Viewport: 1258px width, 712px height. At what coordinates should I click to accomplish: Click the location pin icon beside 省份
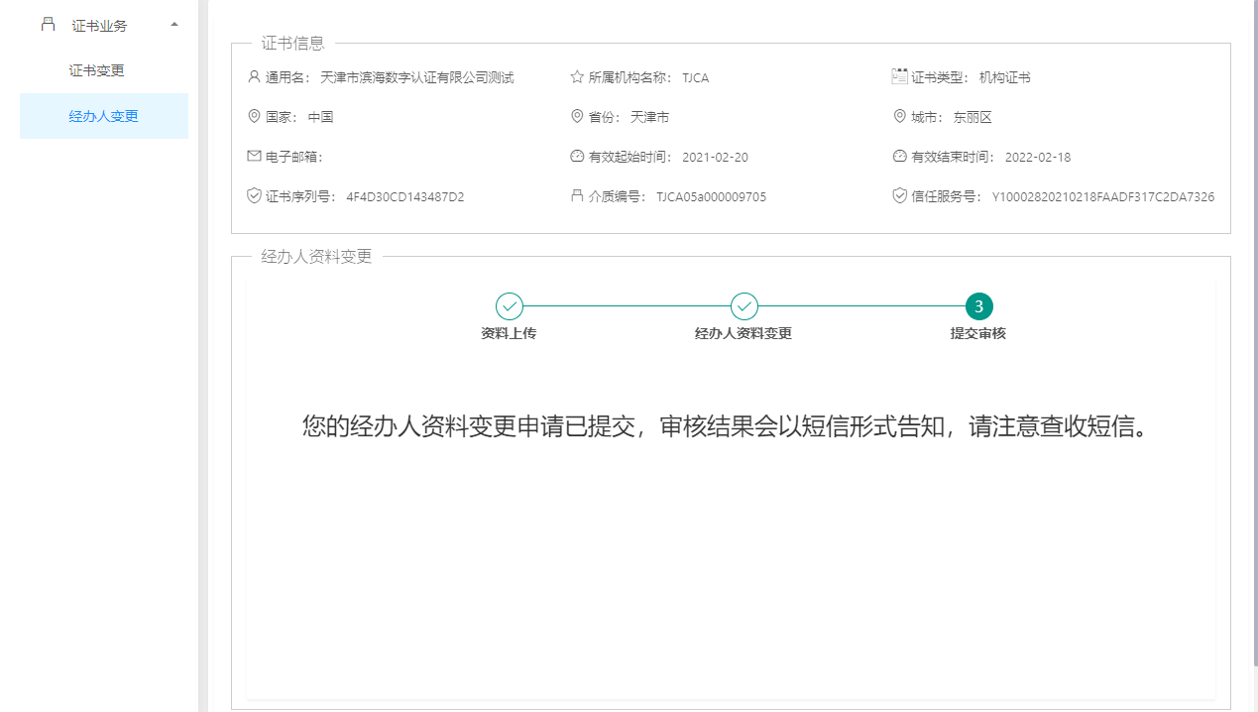(x=577, y=117)
